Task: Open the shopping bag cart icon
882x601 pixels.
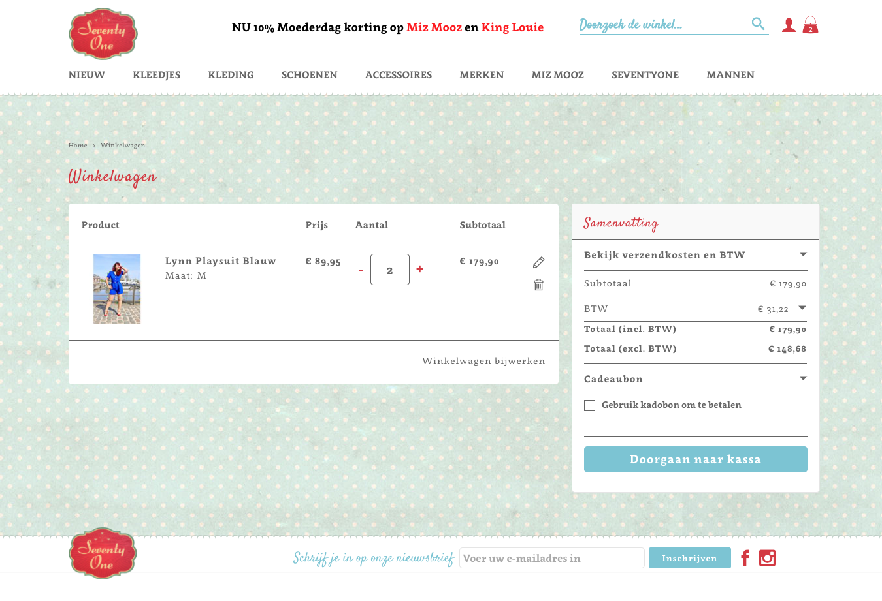Action: coord(810,25)
